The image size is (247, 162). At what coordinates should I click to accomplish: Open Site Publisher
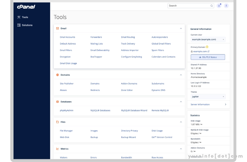click(67, 83)
